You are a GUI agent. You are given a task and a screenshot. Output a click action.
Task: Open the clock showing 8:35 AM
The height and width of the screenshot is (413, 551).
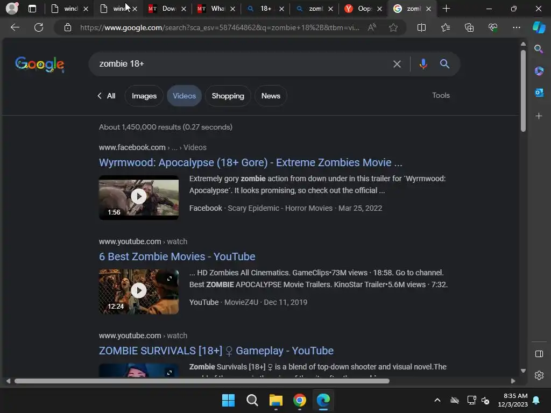click(x=513, y=400)
